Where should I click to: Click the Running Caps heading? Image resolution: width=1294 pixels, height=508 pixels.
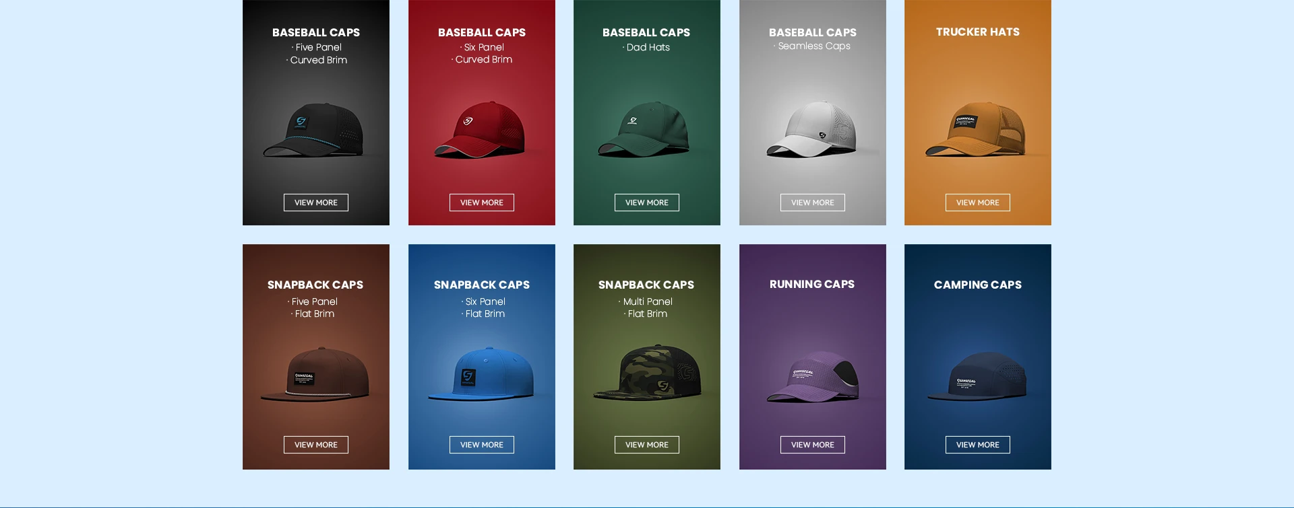click(x=812, y=284)
